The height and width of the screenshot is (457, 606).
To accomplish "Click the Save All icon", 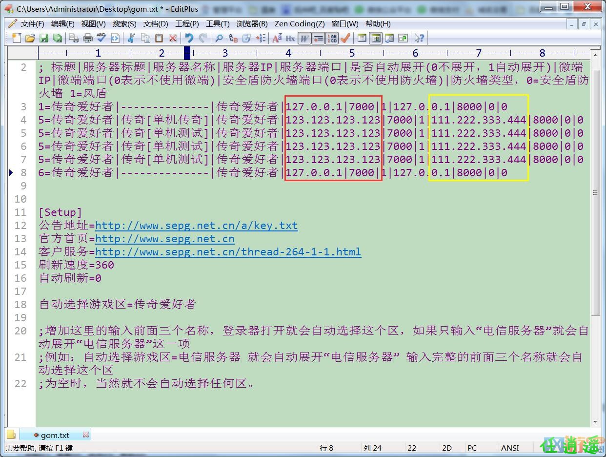I will pos(57,38).
